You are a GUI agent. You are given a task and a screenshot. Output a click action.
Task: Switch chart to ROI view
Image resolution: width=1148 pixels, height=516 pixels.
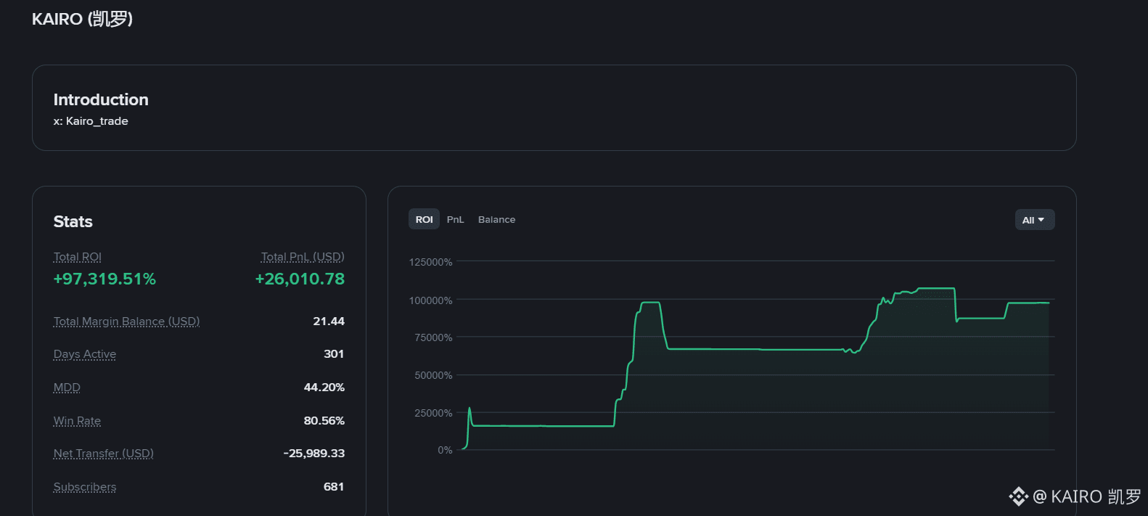(424, 219)
